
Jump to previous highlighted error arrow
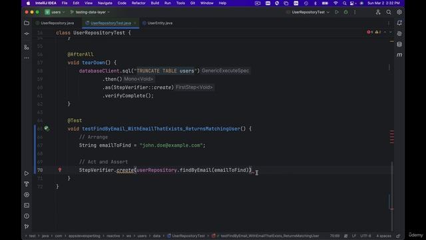(x=385, y=32)
